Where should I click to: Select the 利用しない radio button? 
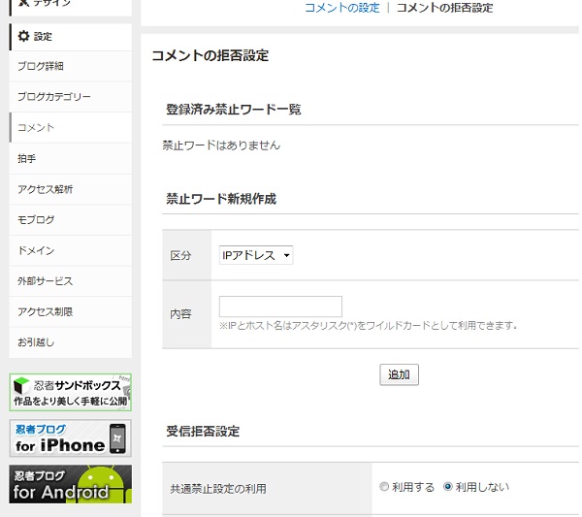447,486
